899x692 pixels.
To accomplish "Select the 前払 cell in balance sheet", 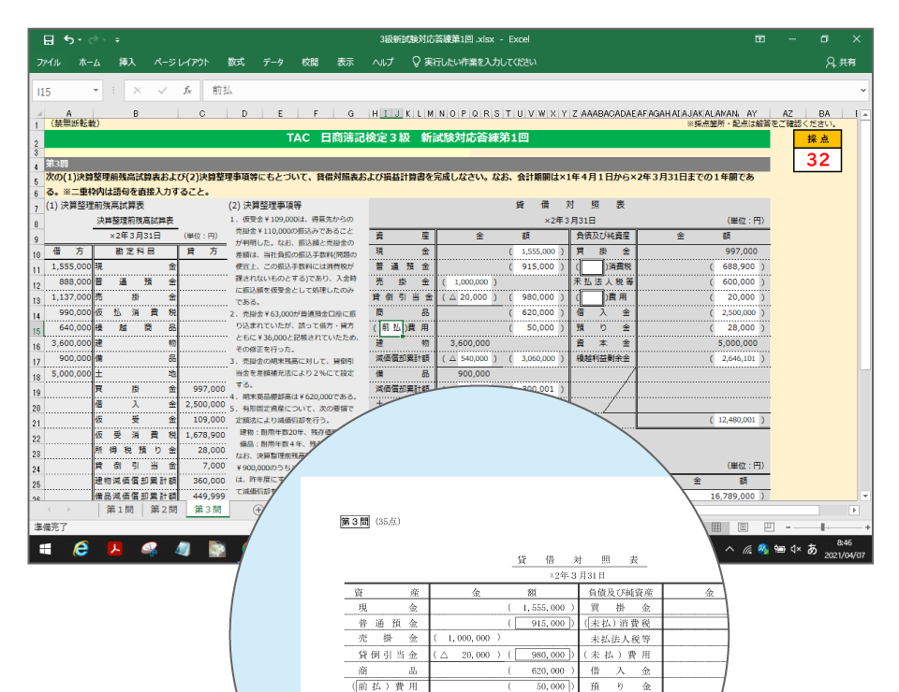I will pyautogui.click(x=392, y=328).
